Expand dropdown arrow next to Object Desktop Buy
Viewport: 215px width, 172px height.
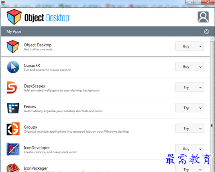coord(200,46)
